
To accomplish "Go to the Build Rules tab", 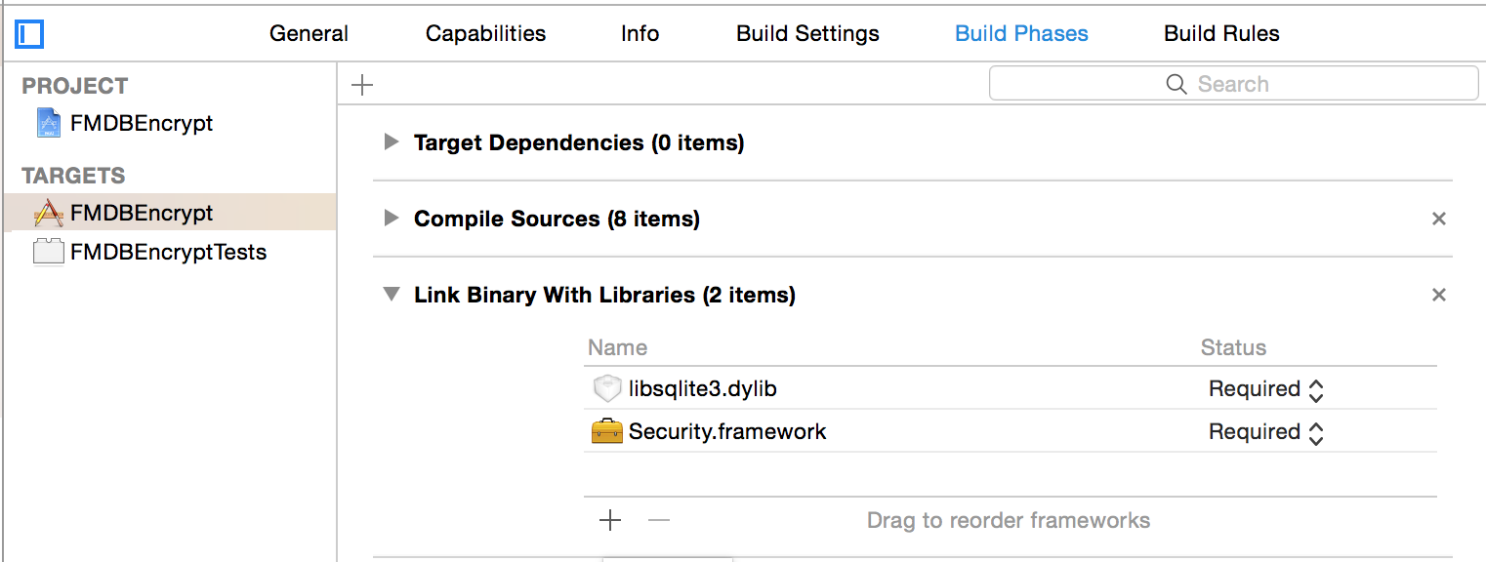I will [x=1221, y=34].
